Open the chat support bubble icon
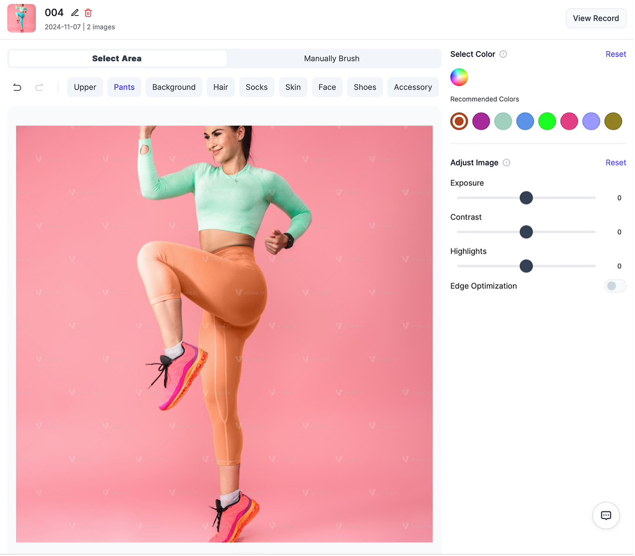The image size is (635, 556). pyautogui.click(x=606, y=515)
